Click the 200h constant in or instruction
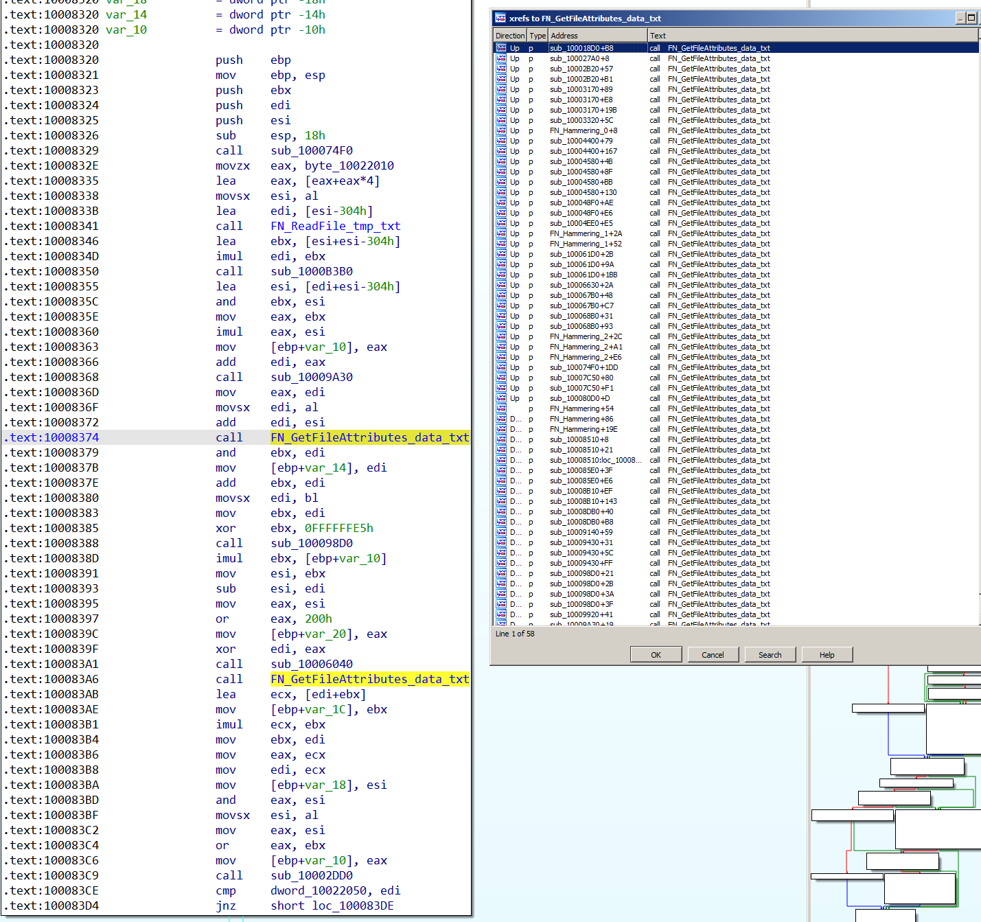The image size is (981, 922). (x=318, y=619)
